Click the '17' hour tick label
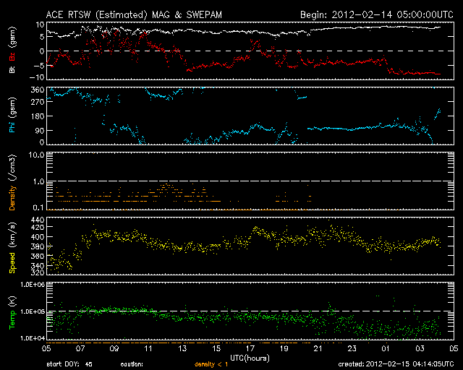Image resolution: width=463 pixels, height=370 pixels. [x=250, y=349]
